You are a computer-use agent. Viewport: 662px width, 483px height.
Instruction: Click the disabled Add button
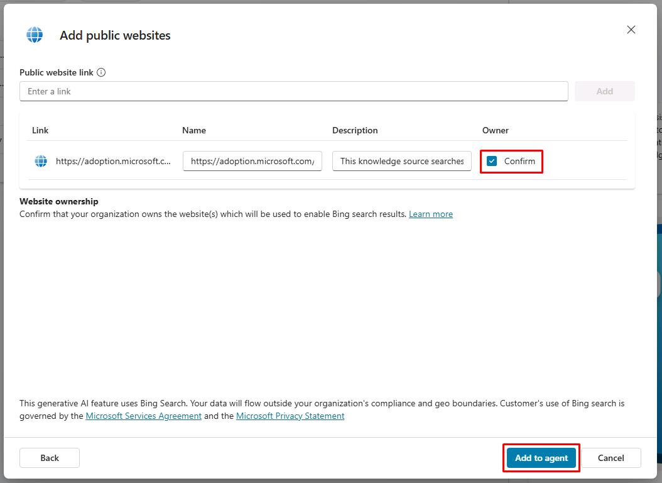(x=604, y=91)
